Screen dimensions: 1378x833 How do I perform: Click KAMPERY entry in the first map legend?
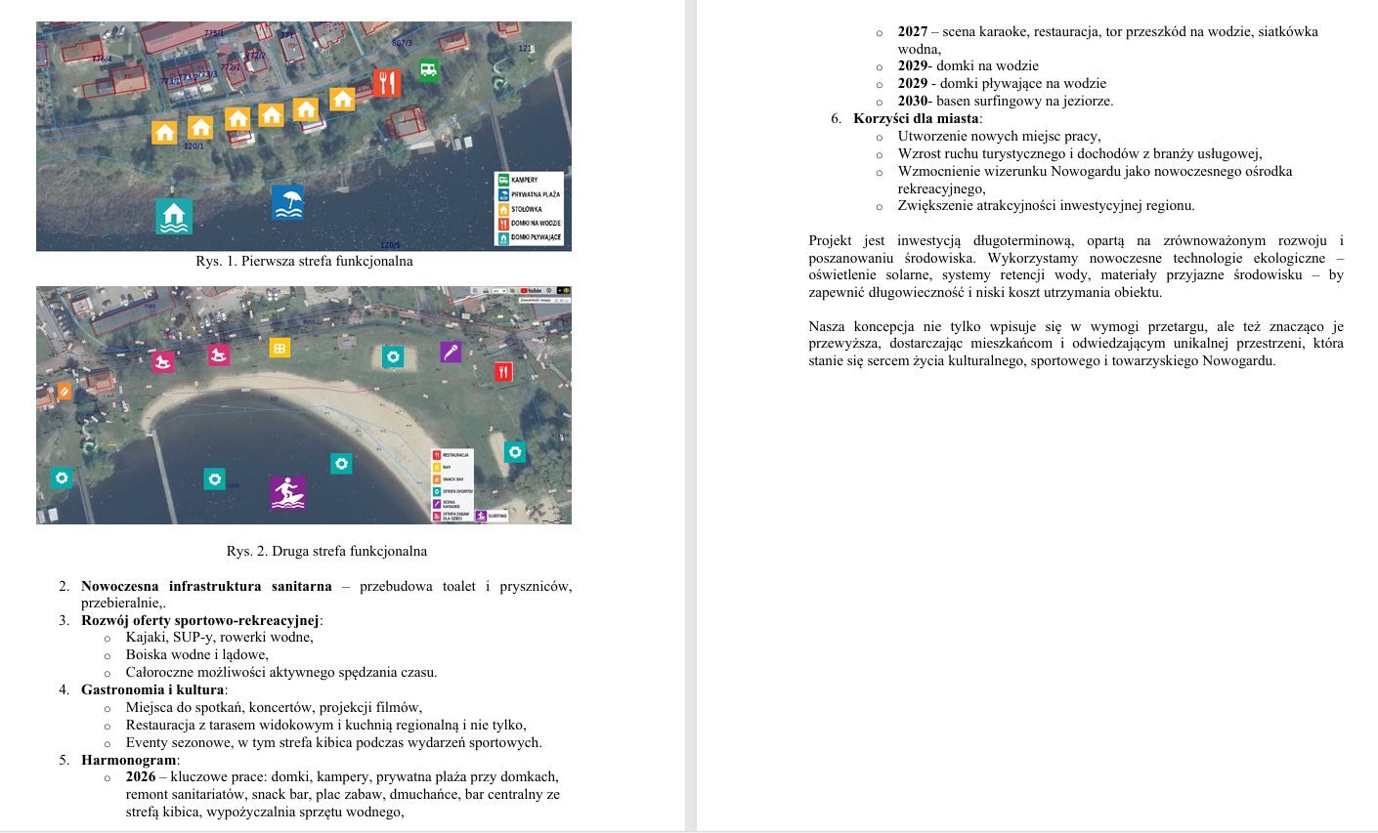[525, 181]
